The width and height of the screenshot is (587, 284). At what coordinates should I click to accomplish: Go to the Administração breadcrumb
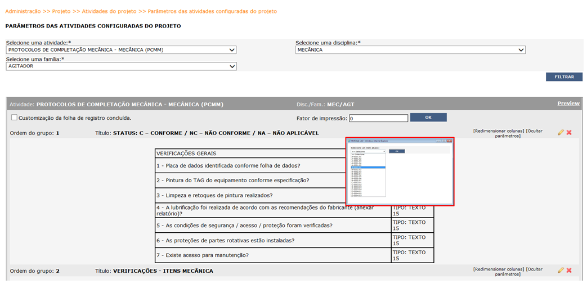pyautogui.click(x=23, y=11)
